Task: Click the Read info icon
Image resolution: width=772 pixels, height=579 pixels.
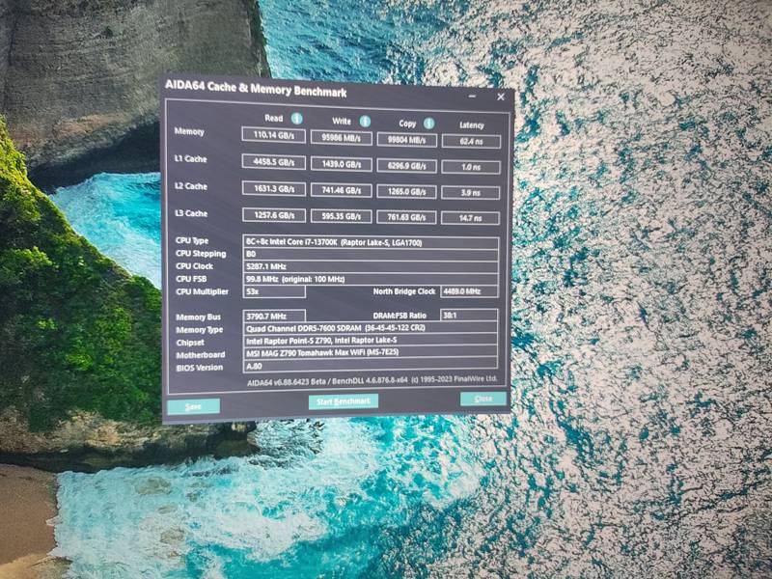Action: coord(296,118)
